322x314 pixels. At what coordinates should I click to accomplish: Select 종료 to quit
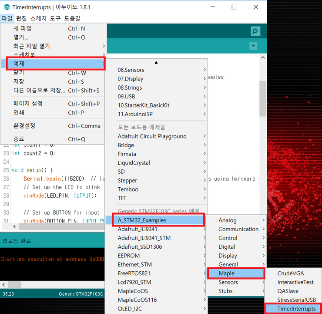coord(54,139)
